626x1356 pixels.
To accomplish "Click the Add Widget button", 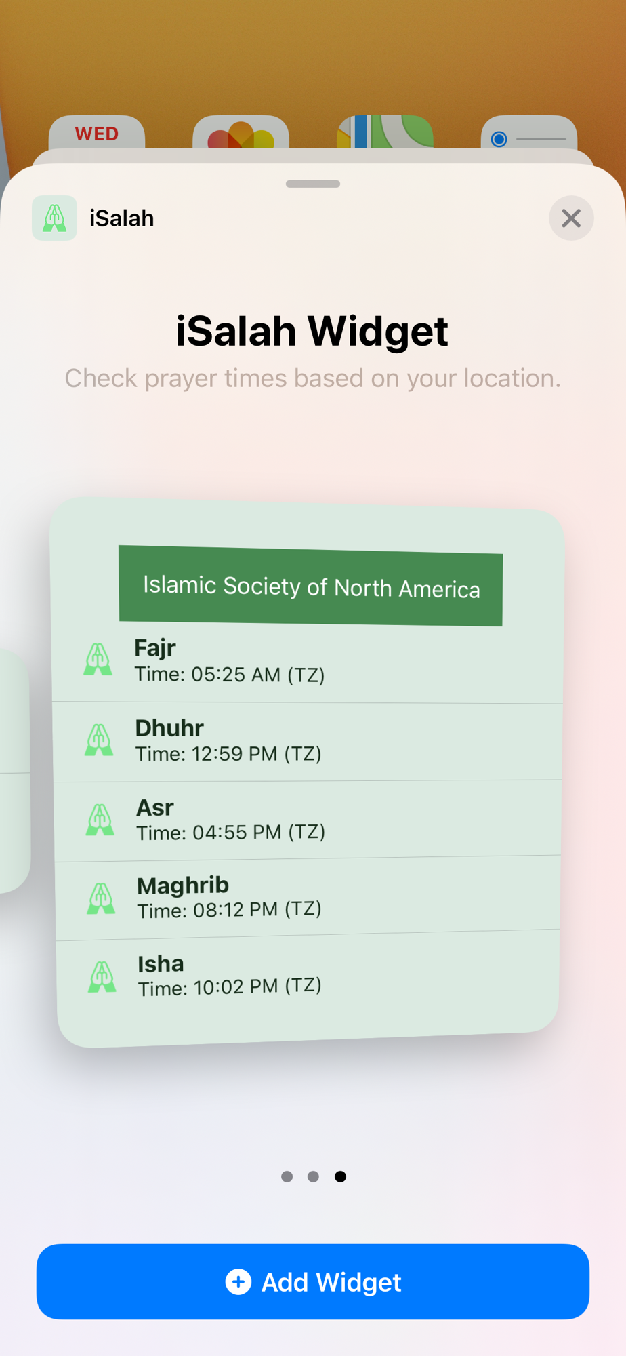I will [x=313, y=1281].
